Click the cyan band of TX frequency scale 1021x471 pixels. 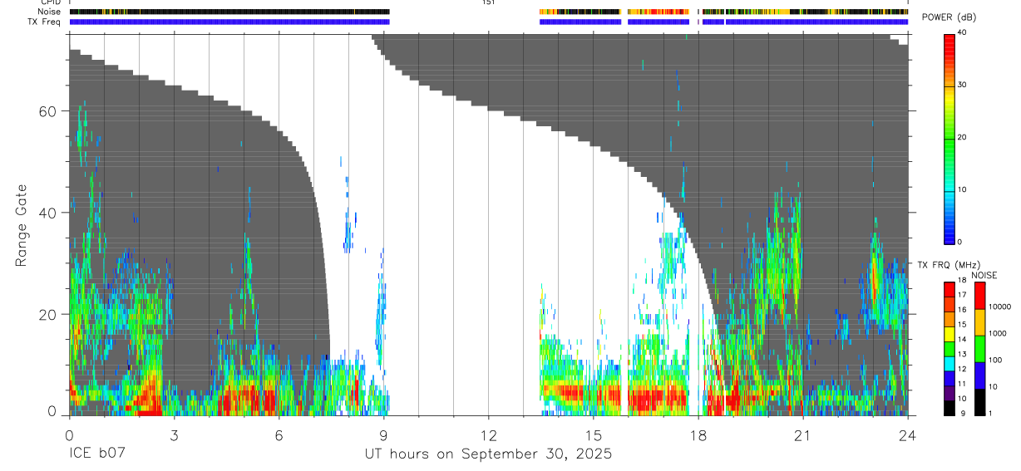coord(949,363)
